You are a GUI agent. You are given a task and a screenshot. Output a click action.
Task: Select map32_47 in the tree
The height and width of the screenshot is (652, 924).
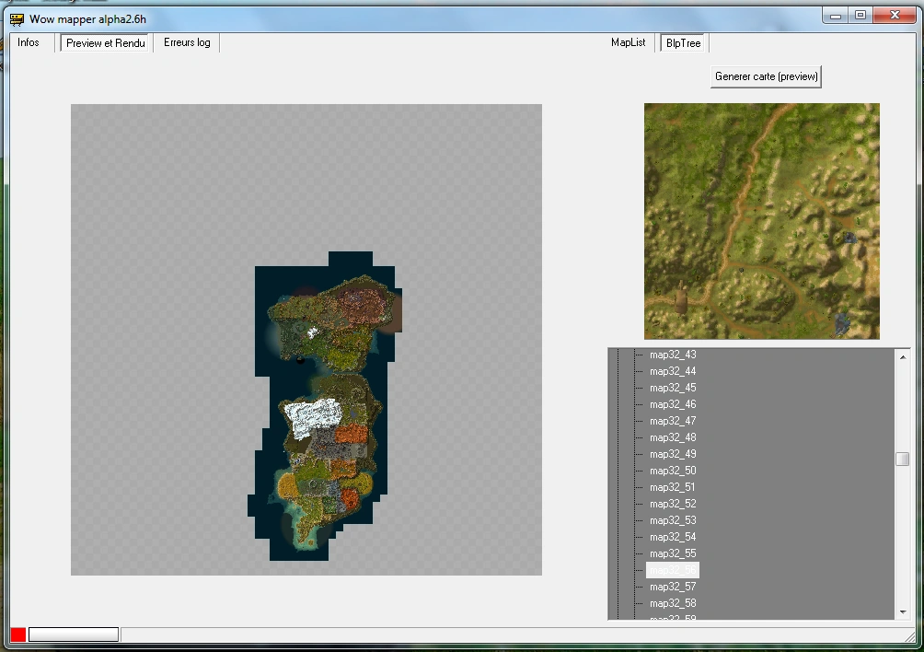pos(671,421)
